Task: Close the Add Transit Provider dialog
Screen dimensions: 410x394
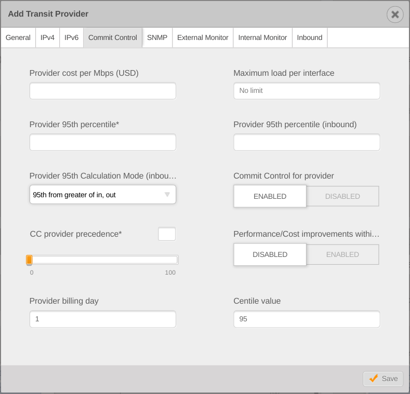Action: [x=395, y=15]
